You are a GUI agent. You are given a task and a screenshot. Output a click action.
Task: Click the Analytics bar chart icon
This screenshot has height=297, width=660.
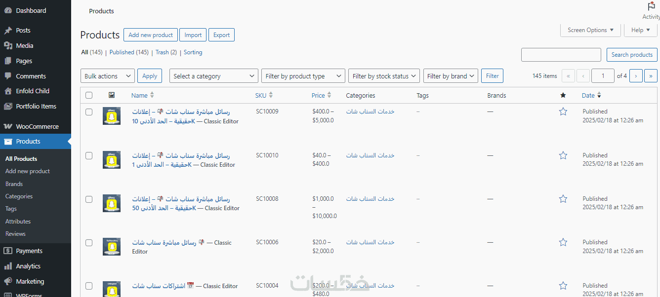point(8,266)
